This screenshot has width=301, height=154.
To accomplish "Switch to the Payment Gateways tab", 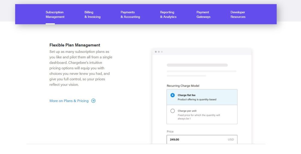I will point(203,14).
